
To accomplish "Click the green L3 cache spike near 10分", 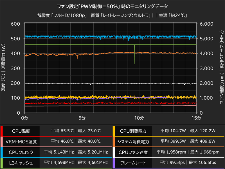I will point(134,56).
